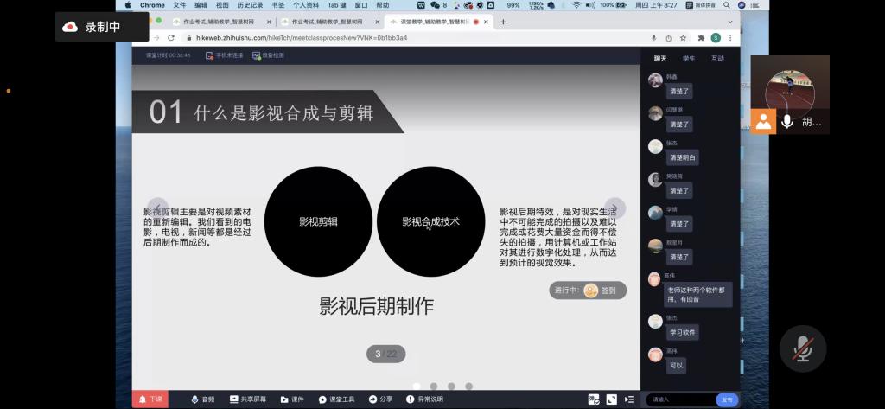Go to the previous slide arrow
Screen dimensions: 885x409
tap(157, 208)
